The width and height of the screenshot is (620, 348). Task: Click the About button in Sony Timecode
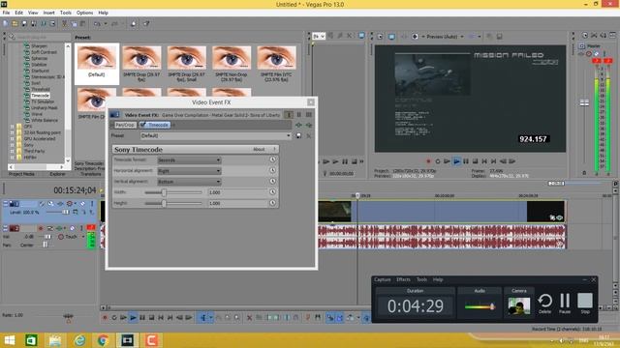(x=259, y=149)
